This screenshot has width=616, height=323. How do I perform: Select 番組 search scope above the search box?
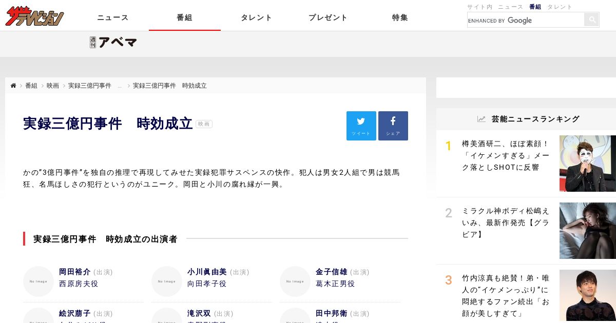(x=535, y=7)
